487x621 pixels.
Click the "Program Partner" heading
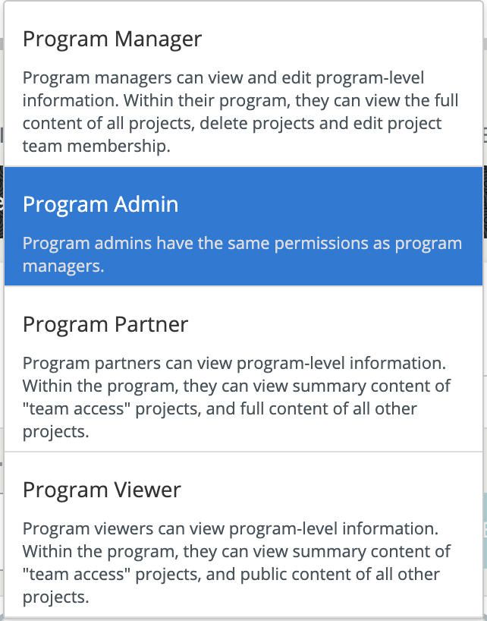pyautogui.click(x=105, y=324)
